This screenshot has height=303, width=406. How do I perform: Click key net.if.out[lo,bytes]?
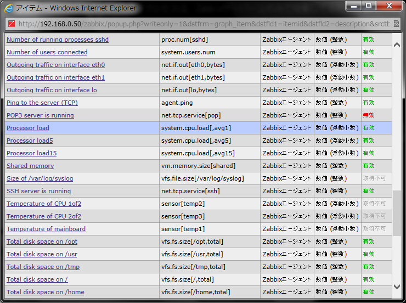[189, 90]
